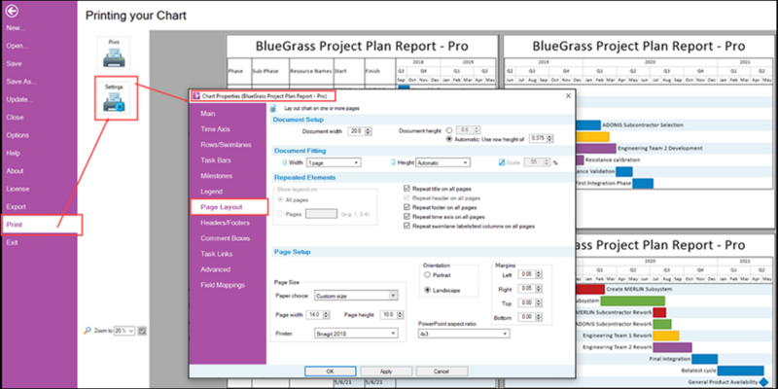Open License in the left menu
Image resolution: width=778 pixels, height=389 pixels.
pyautogui.click(x=18, y=189)
